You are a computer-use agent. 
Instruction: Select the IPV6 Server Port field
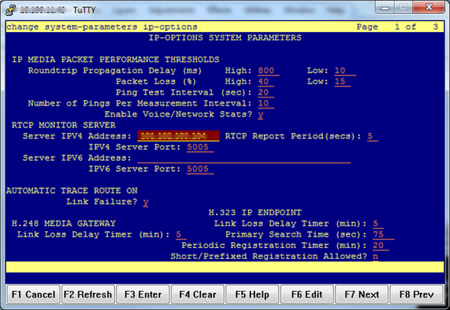coord(199,169)
